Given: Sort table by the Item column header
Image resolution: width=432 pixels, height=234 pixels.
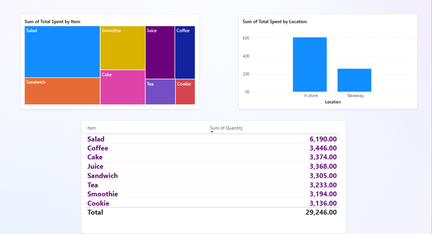Looking at the screenshot, I should point(92,128).
